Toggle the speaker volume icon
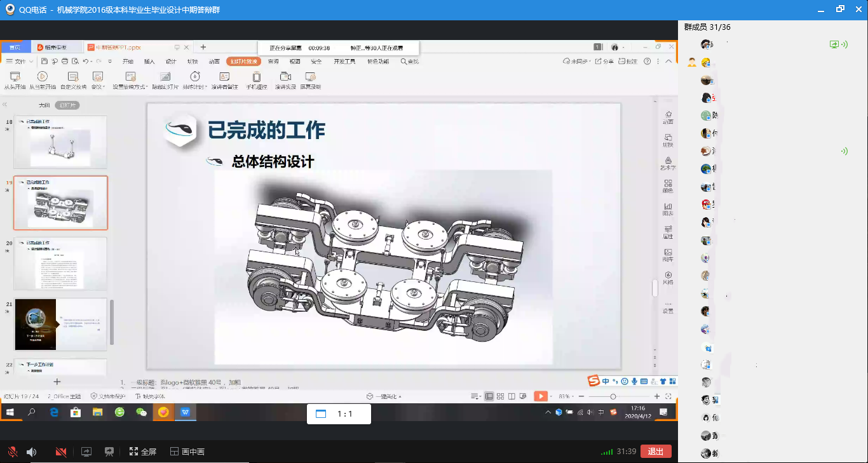 tap(31, 452)
